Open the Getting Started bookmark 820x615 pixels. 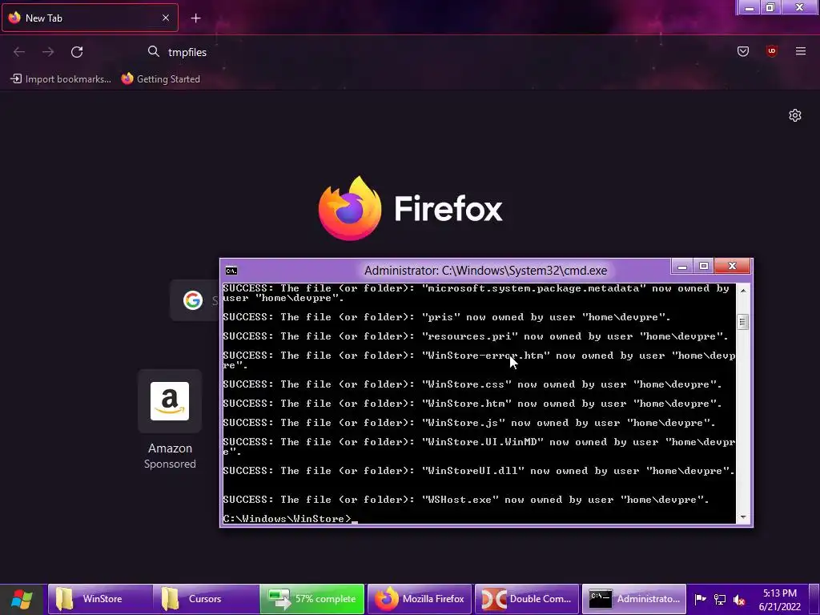[160, 79]
